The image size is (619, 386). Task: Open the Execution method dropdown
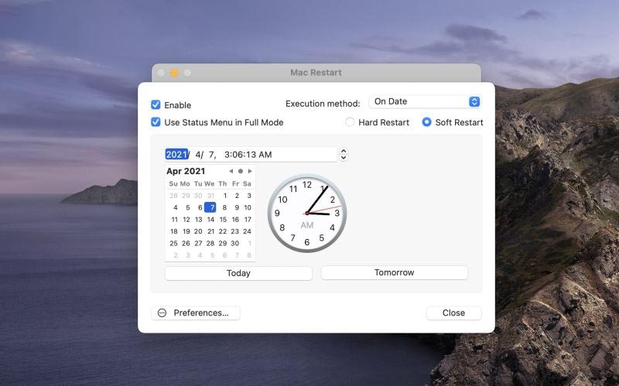click(x=425, y=101)
